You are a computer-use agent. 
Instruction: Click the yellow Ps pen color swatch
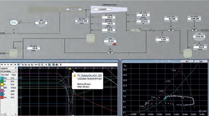(2, 84)
